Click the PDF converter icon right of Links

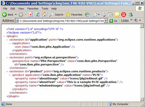136,21
